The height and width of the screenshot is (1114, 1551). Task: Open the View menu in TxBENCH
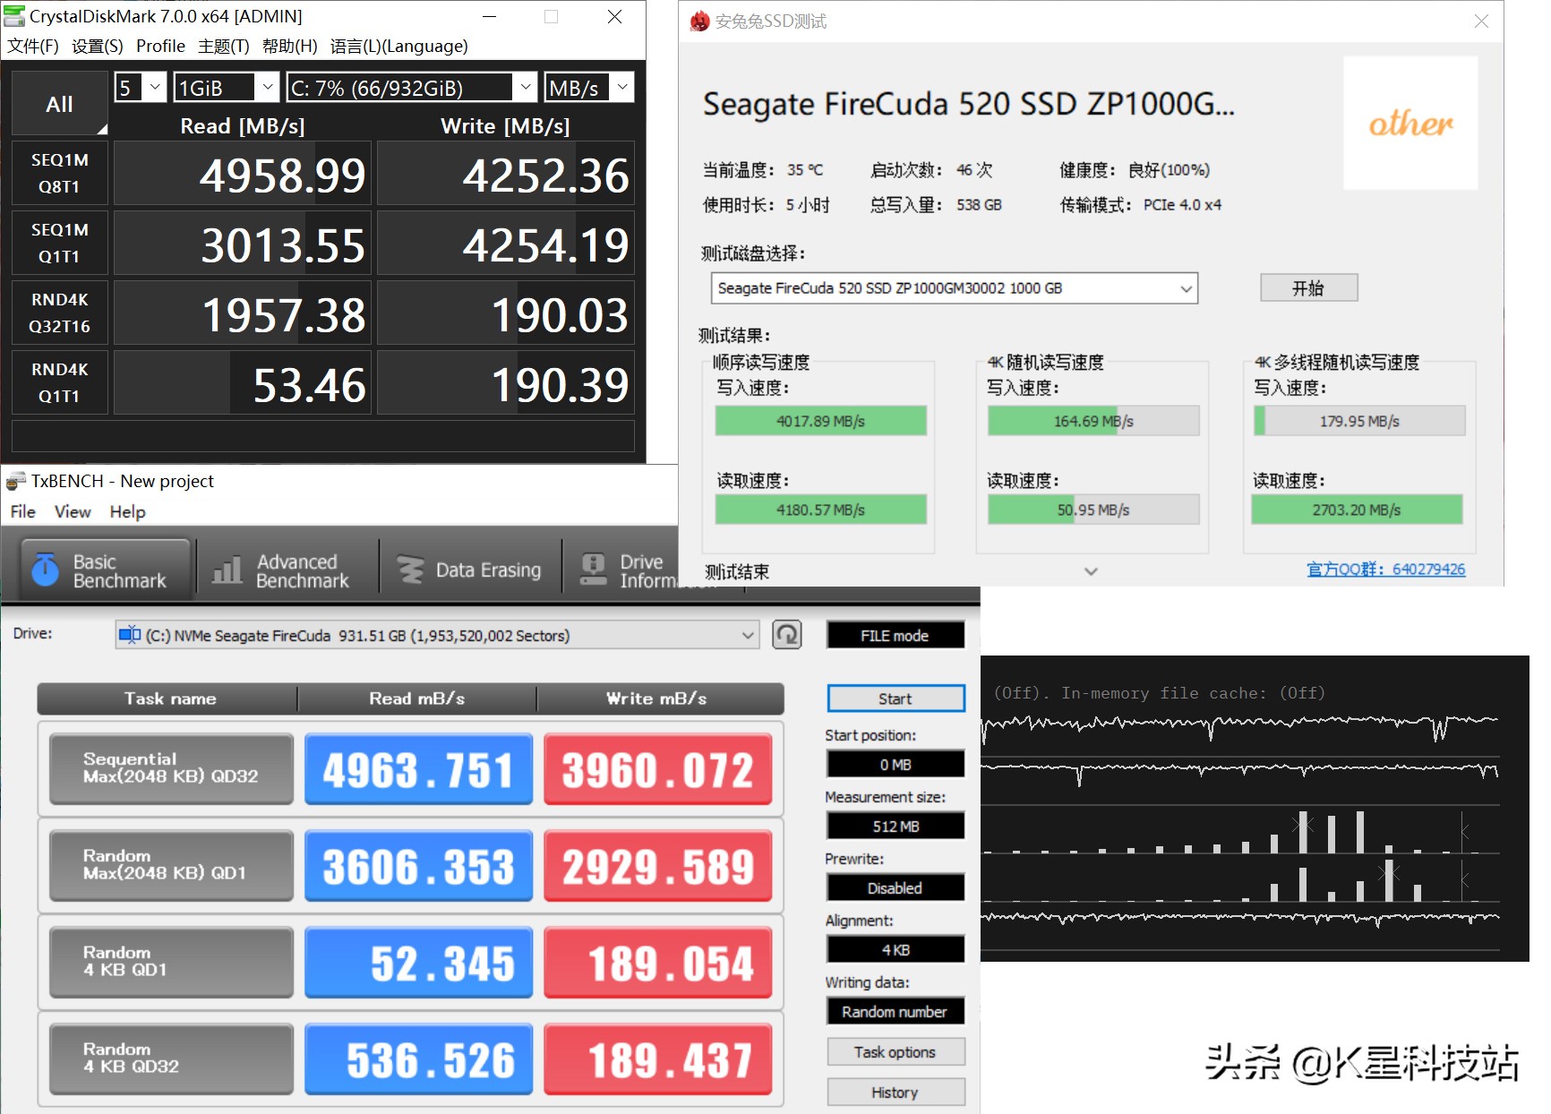pyautogui.click(x=72, y=511)
